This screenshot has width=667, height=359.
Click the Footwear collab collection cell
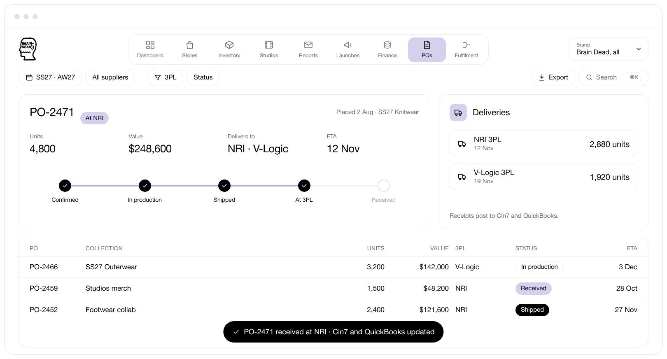(x=111, y=310)
